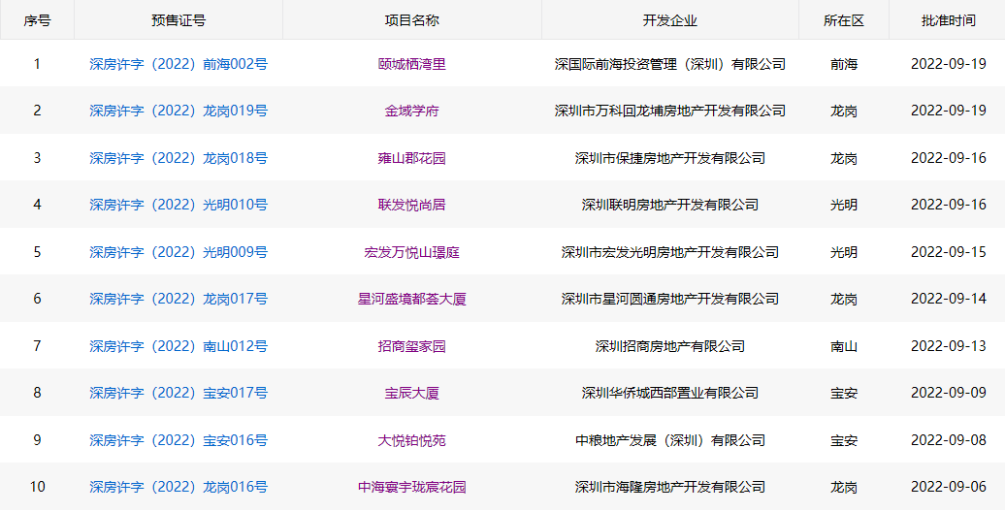Click approval date 2022-09-06
Image resolution: width=1005 pixels, height=512 pixels.
tap(948, 487)
